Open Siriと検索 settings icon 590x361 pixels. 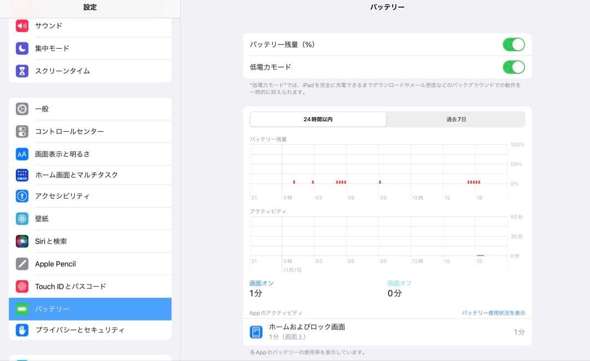tap(22, 241)
